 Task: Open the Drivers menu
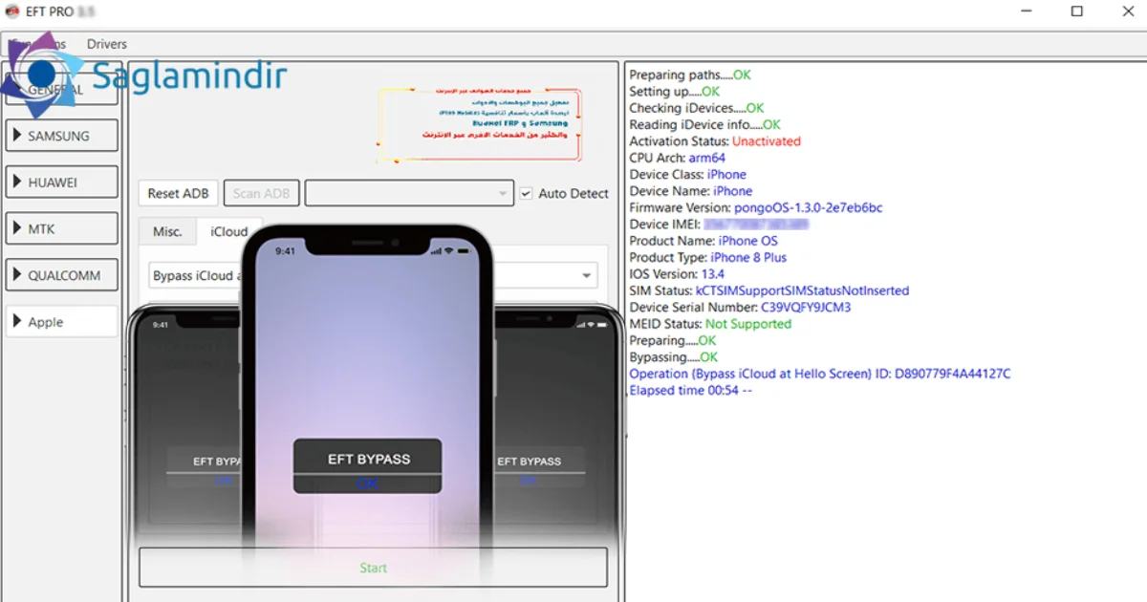click(x=107, y=44)
